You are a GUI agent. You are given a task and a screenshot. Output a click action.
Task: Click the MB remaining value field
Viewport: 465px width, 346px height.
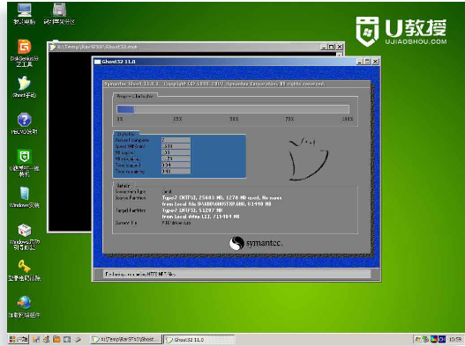(176, 158)
